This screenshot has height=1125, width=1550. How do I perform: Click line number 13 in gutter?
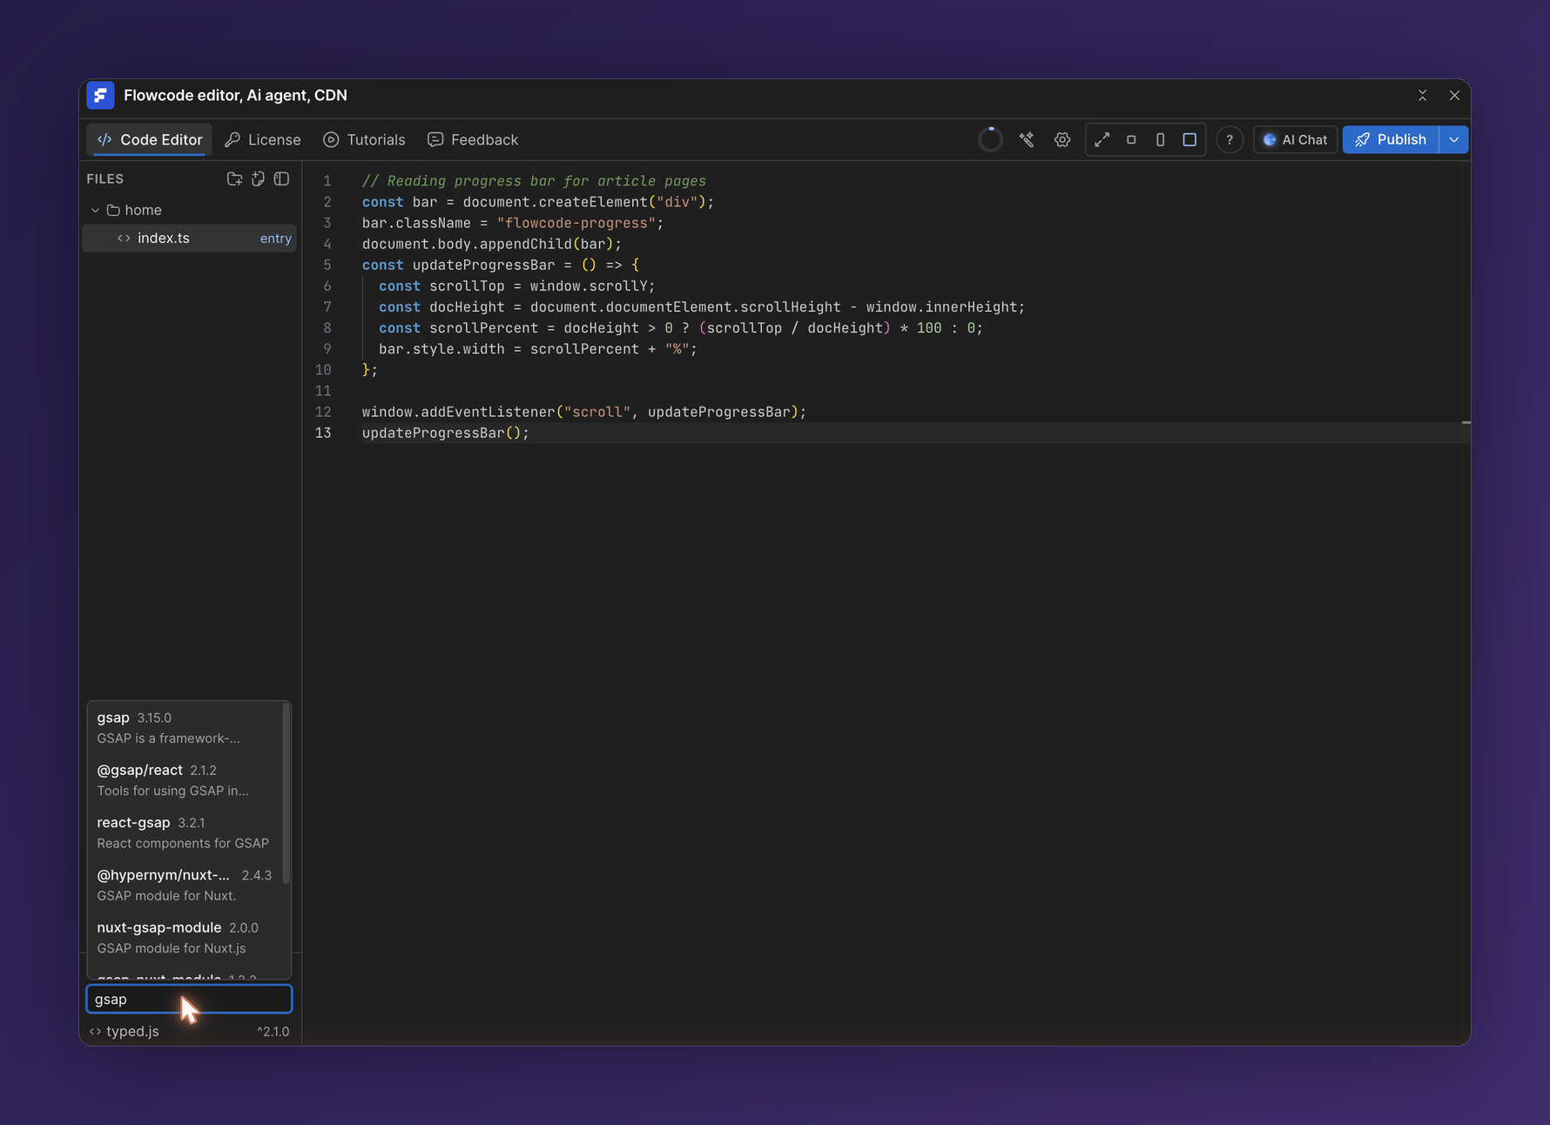[x=323, y=433]
